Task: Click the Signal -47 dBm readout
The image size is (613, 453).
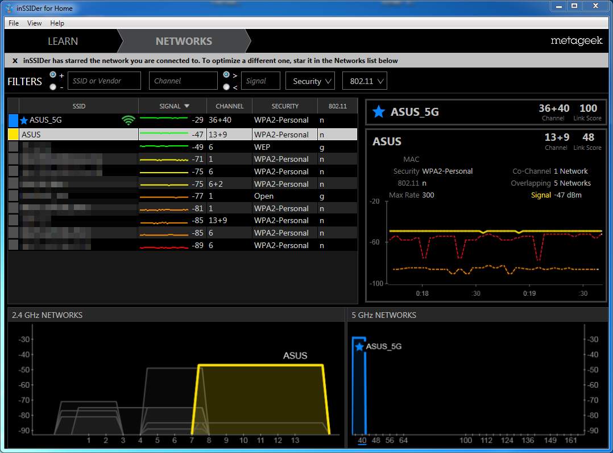Action: coord(556,195)
